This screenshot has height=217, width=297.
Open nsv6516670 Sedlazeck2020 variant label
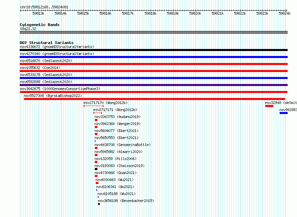tap(46, 61)
